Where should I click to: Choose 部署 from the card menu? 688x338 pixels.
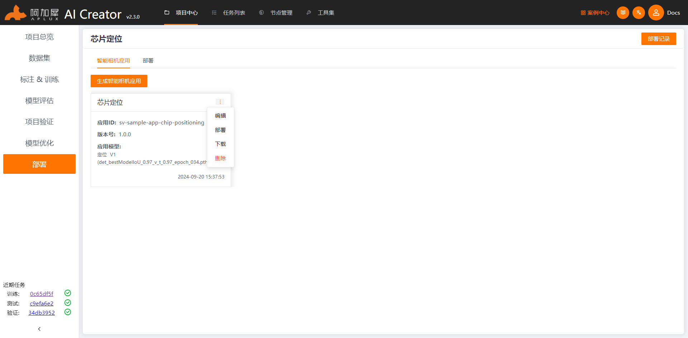[x=220, y=130]
